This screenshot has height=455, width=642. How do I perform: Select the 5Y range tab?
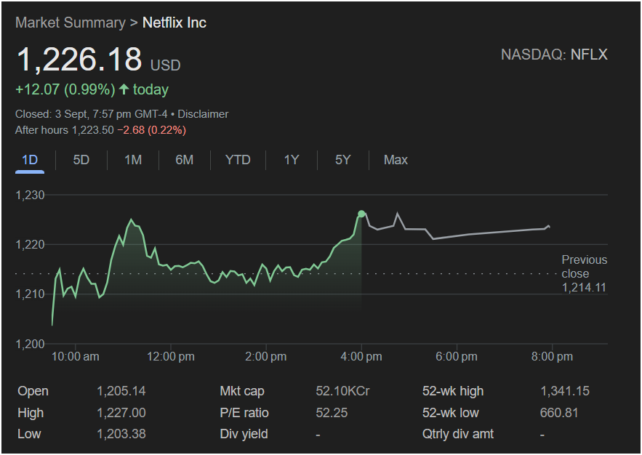coord(343,160)
